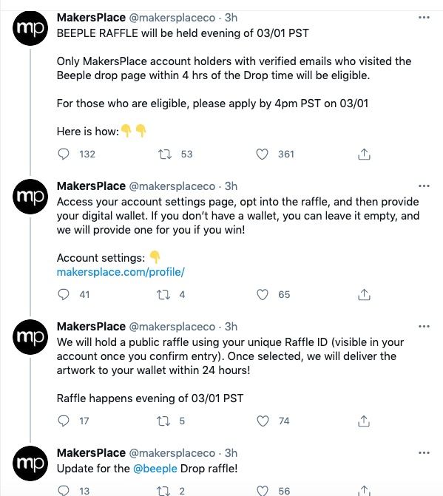Share the BEEPLE RAFFLE announcement tweet

[364, 154]
